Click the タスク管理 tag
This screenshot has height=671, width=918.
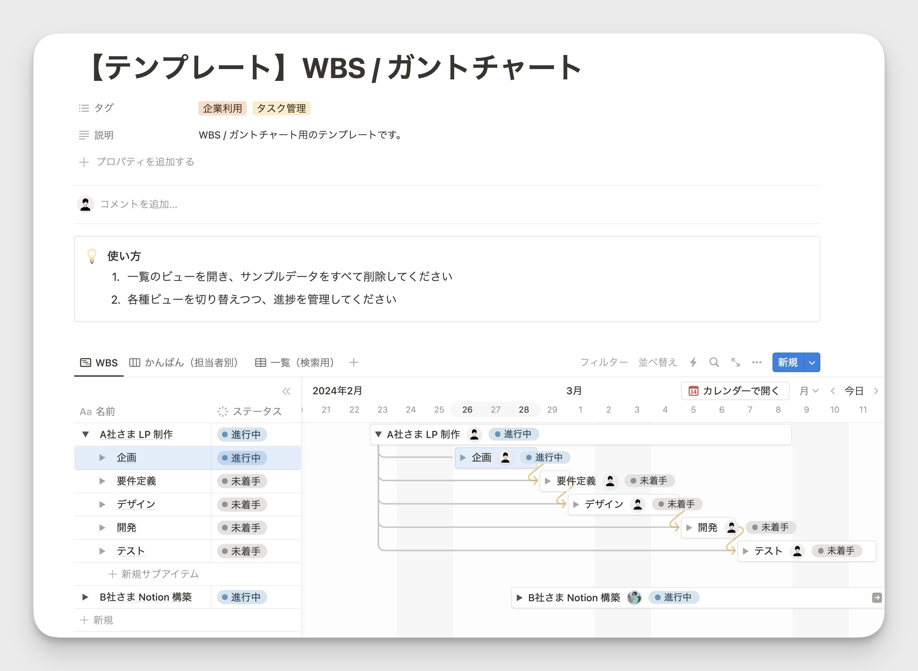click(281, 108)
